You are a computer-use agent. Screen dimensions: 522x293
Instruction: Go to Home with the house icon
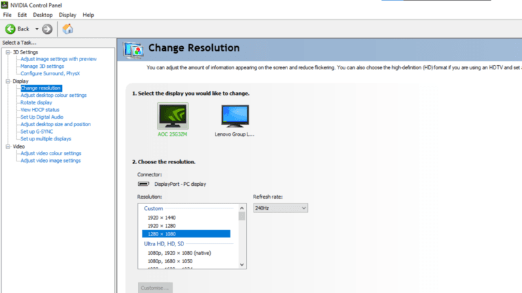coord(67,29)
